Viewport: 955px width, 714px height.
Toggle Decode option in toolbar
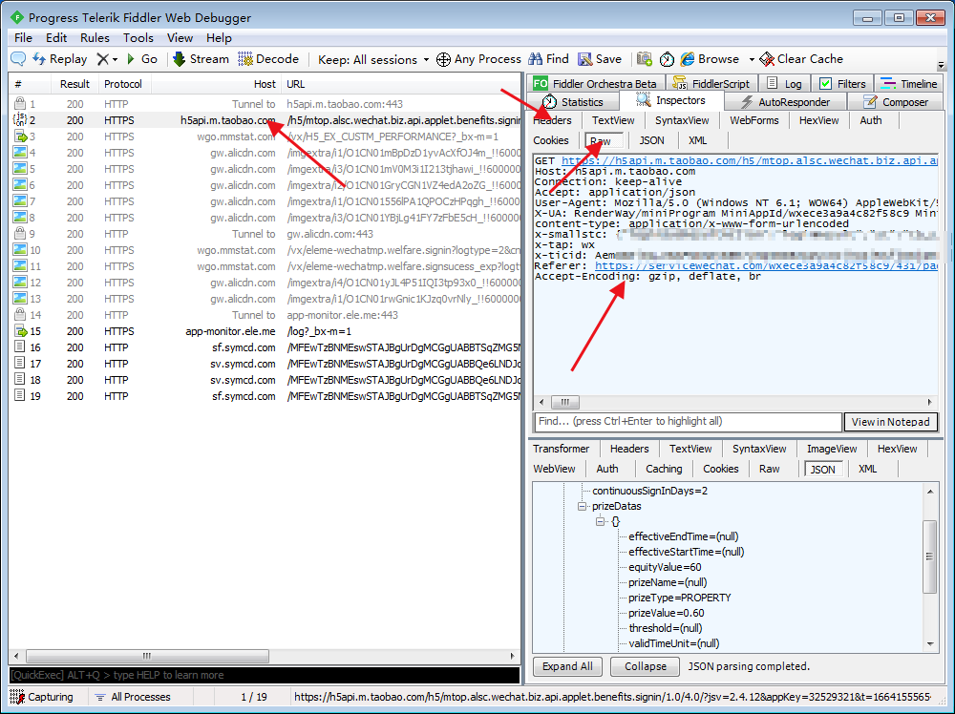point(268,59)
